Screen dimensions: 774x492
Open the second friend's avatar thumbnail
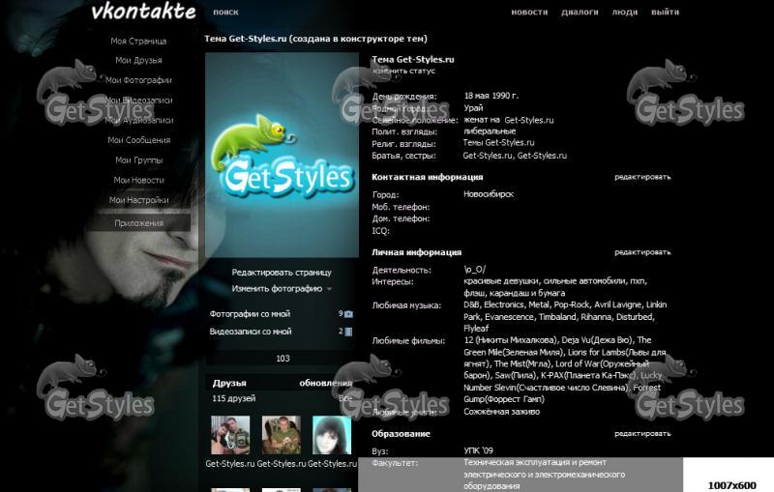click(281, 435)
